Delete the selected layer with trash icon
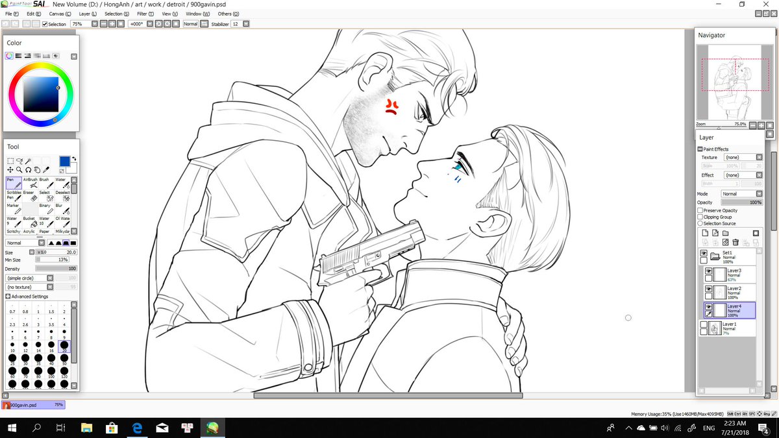The width and height of the screenshot is (779, 438). click(x=736, y=242)
